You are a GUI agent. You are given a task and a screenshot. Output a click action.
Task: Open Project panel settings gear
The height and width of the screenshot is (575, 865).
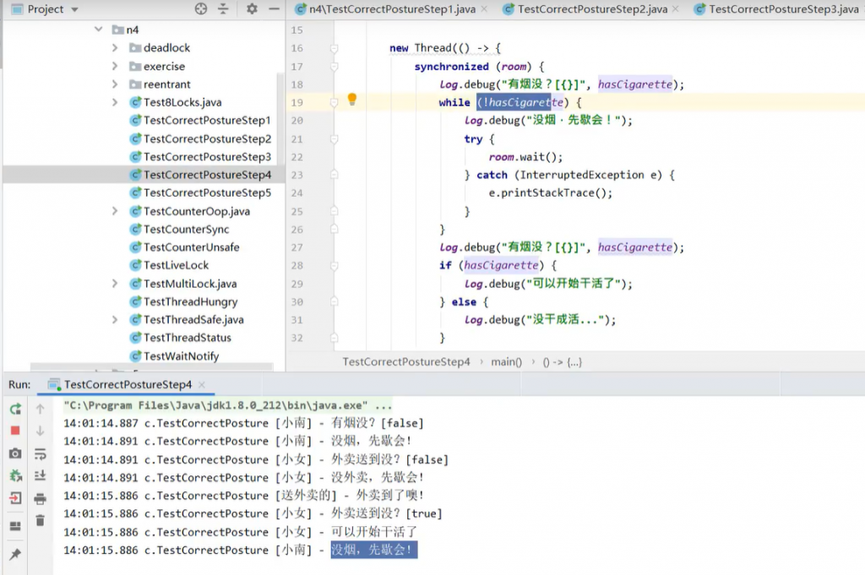[252, 9]
